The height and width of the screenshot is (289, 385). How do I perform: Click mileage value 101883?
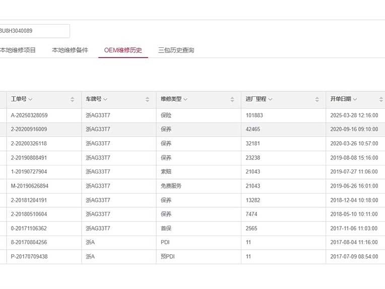click(254, 115)
